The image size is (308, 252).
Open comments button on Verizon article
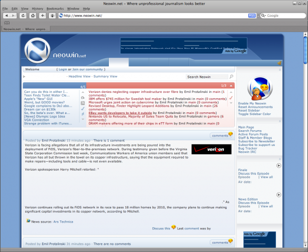221,135
